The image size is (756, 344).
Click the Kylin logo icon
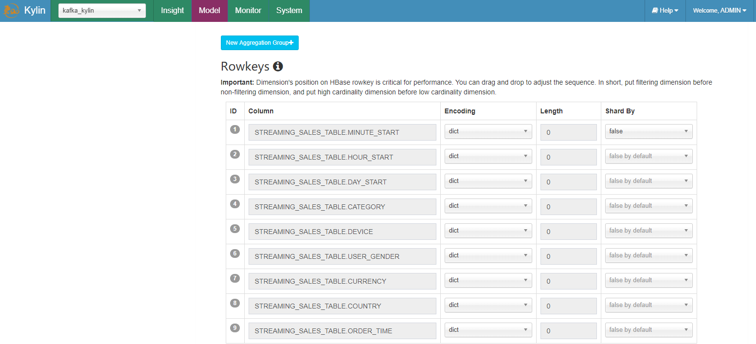tap(11, 11)
